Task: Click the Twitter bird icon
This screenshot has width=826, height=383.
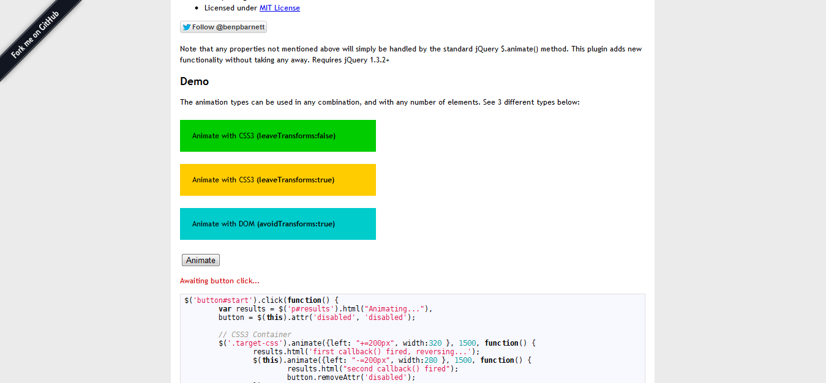Action: [x=186, y=26]
